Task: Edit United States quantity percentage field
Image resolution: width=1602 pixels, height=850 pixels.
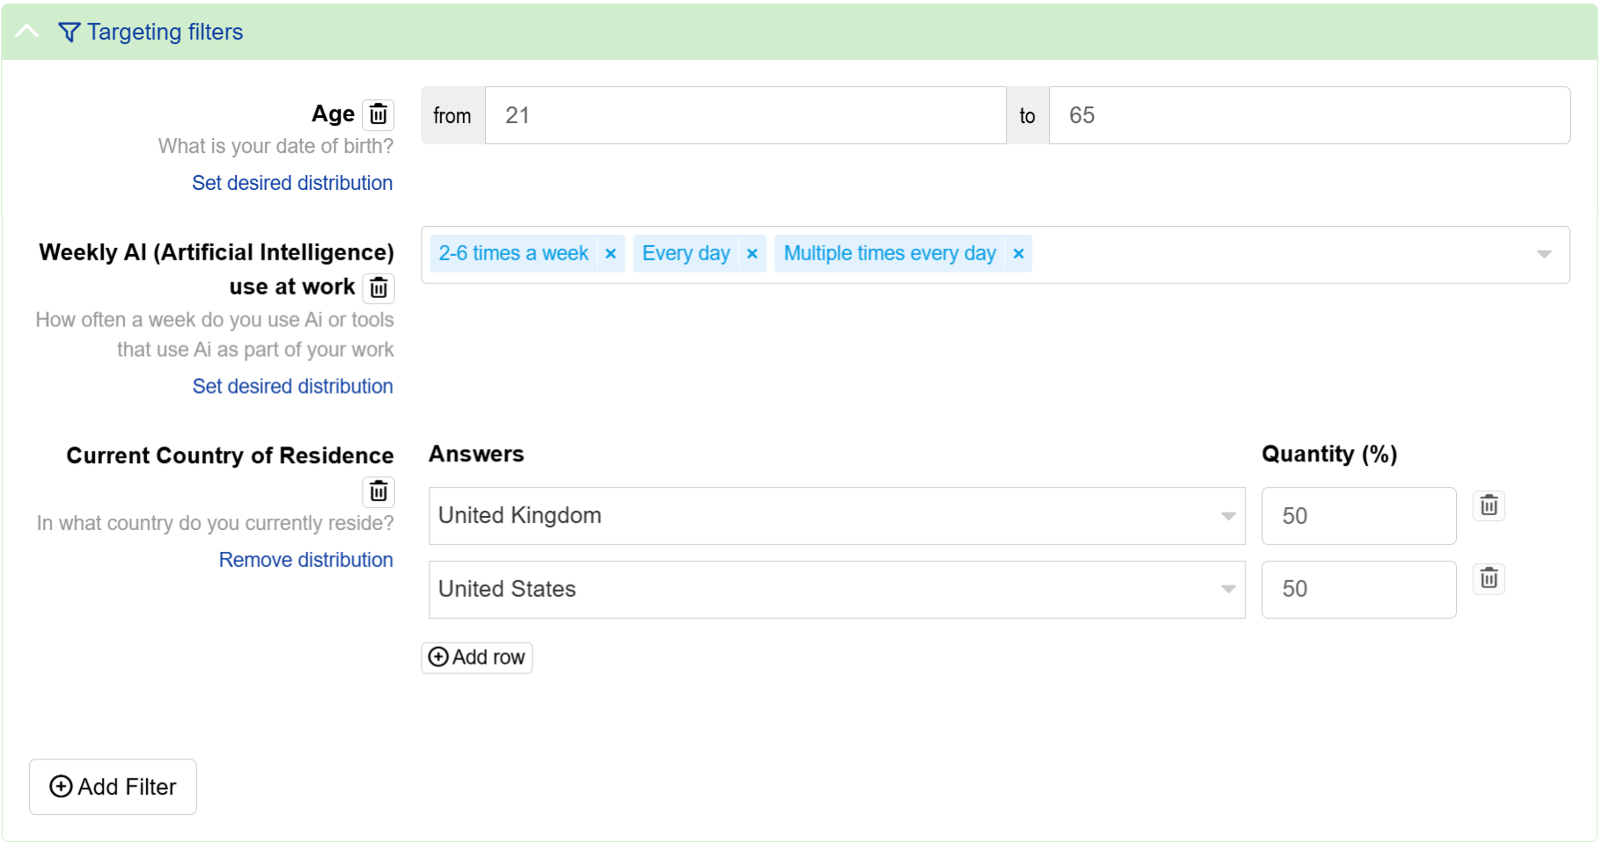Action: coord(1358,589)
